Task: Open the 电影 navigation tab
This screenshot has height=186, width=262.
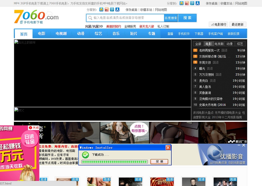Action: [x=41, y=33]
